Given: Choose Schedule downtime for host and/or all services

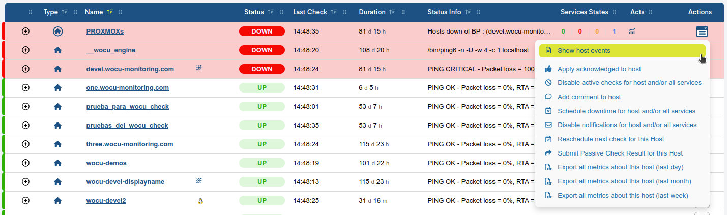Looking at the screenshot, I should [626, 111].
